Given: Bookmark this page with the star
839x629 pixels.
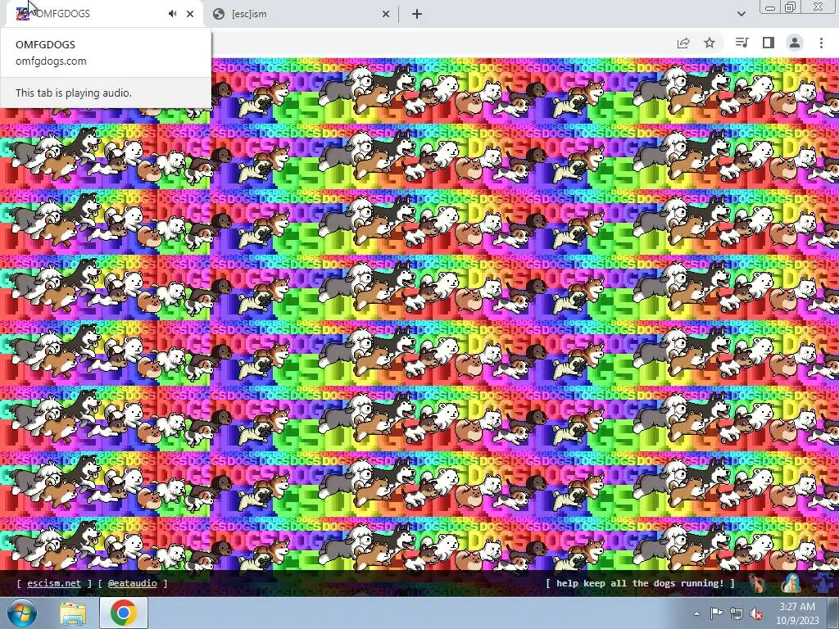Looking at the screenshot, I should (710, 43).
